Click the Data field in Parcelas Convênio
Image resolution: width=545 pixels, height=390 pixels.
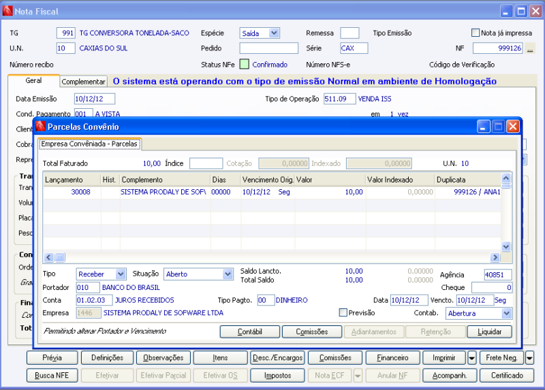409,300
